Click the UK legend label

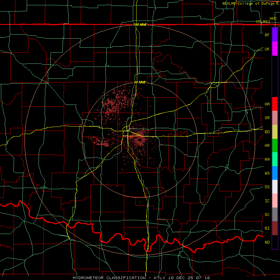point(267,49)
